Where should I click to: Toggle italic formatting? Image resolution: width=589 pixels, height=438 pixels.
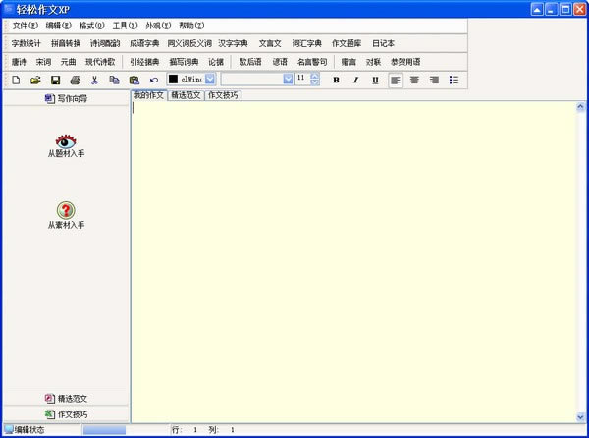point(355,80)
